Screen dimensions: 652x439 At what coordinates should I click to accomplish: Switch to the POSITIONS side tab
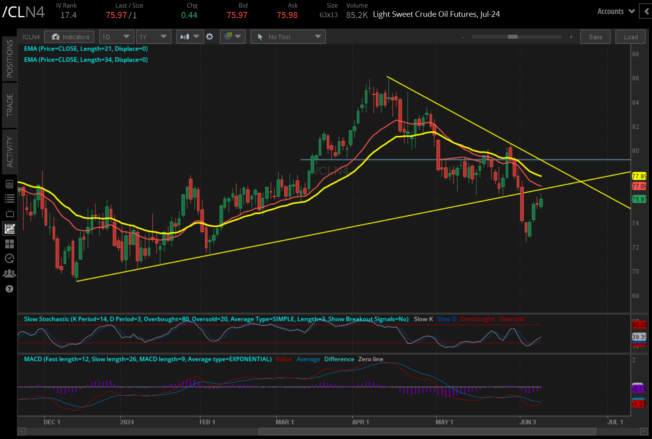[x=10, y=58]
